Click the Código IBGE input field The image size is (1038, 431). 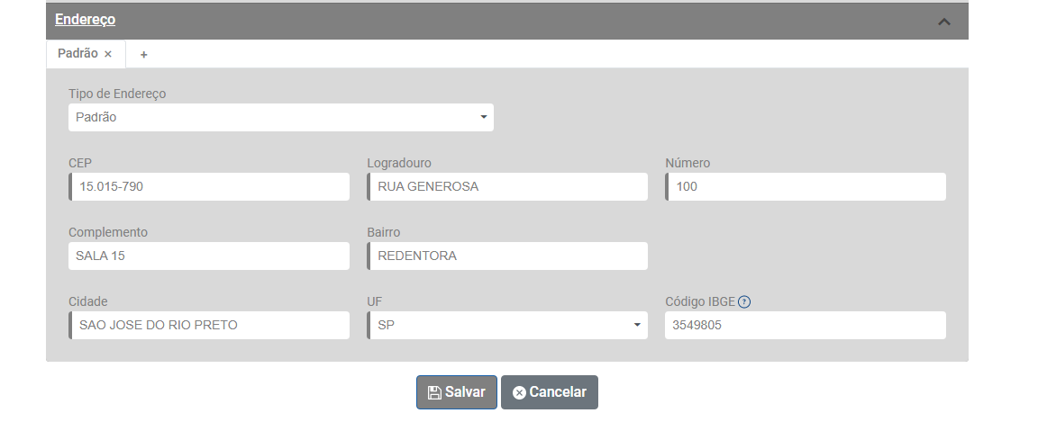coord(806,326)
